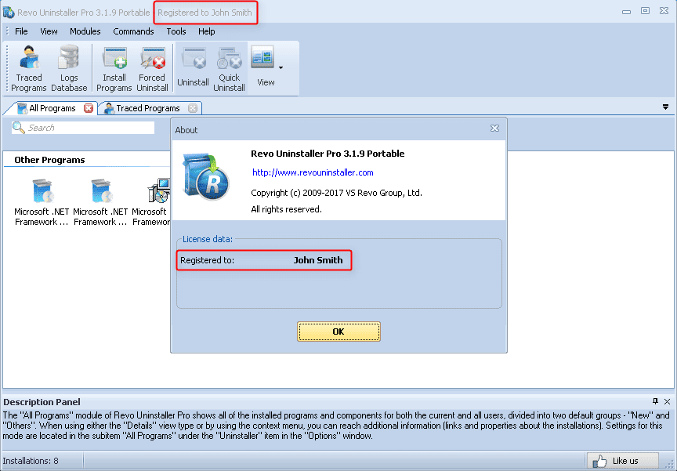This screenshot has width=677, height=471.
Task: Open the Logs Database toolbar button
Action: 69,68
